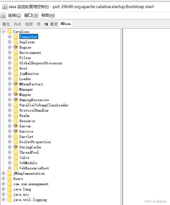The image size is (170, 205).
Task: Select the ParallelWebappClassLoader tree item
Action: click(44, 105)
